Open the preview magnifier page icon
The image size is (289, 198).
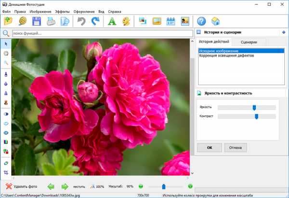tap(65, 21)
